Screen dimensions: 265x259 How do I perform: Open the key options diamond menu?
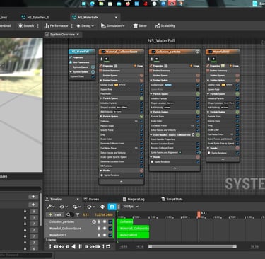[90, 207]
